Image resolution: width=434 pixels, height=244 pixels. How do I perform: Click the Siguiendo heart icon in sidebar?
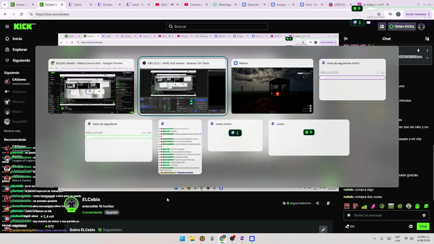point(7,60)
